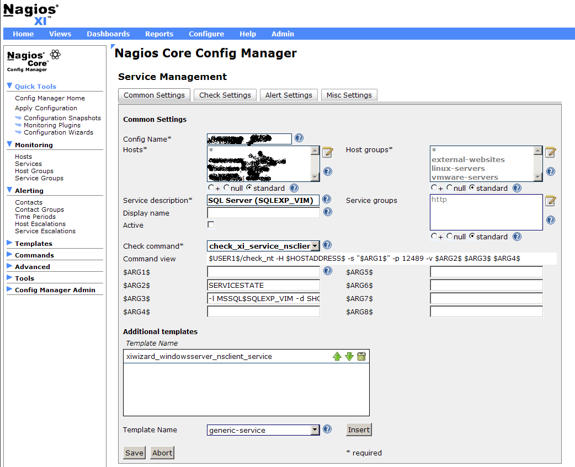Open the Host groups edit notepad icon
The width and height of the screenshot is (575, 467).
coord(550,152)
